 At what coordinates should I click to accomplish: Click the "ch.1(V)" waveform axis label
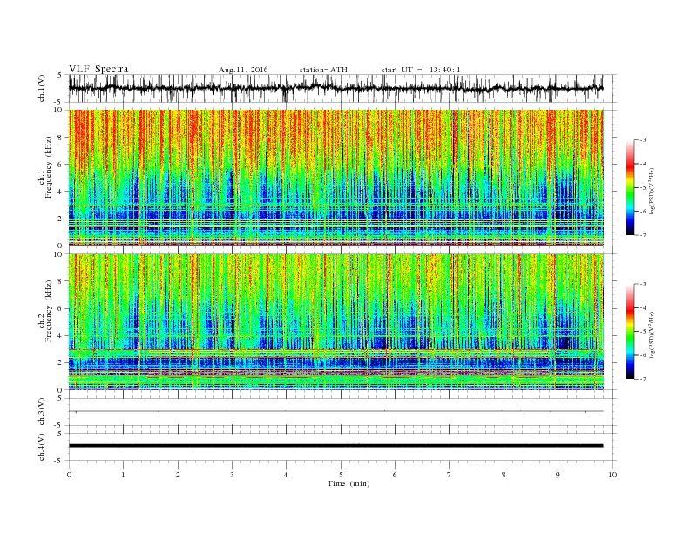[42, 88]
